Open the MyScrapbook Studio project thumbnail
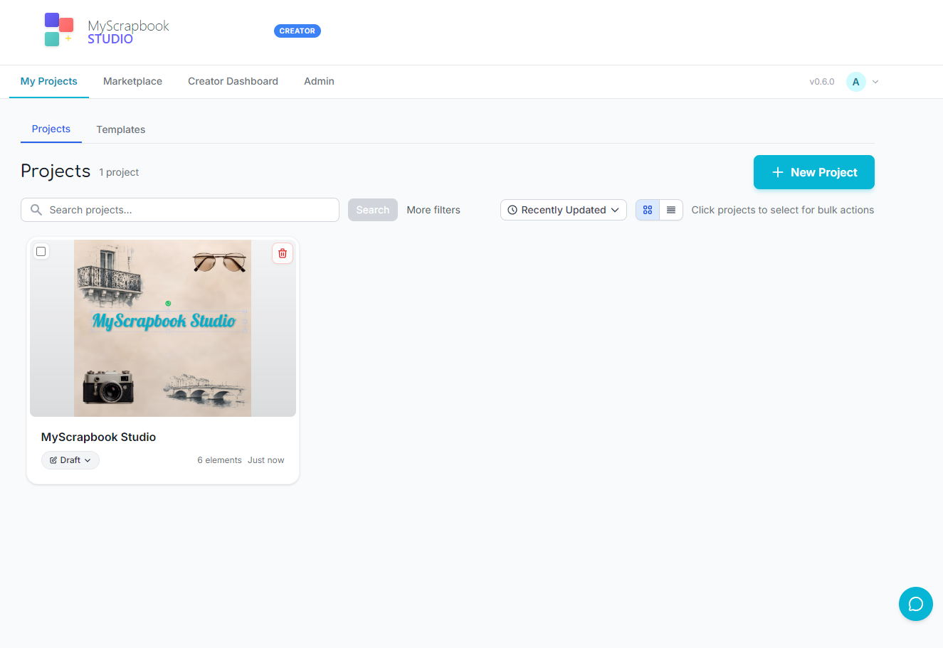 tap(163, 328)
